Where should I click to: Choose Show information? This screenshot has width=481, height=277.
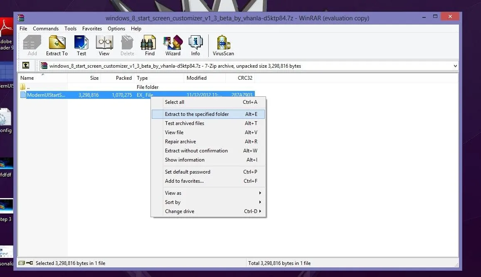[x=209, y=160]
